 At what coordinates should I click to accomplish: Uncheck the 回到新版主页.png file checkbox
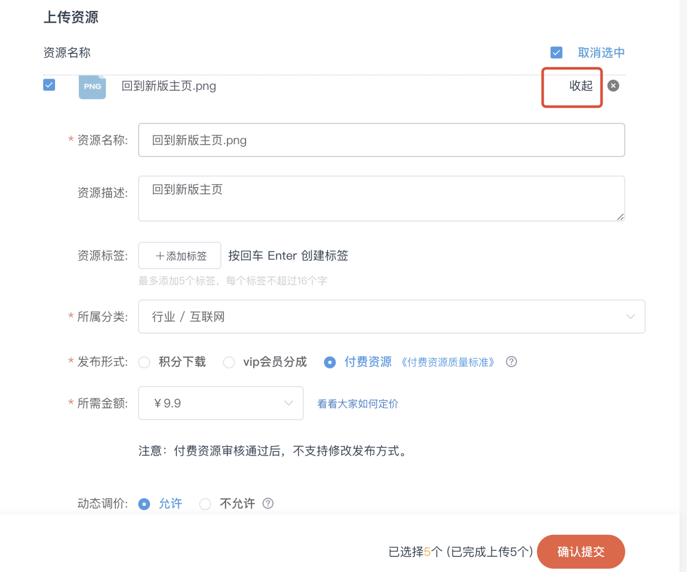[x=49, y=85]
